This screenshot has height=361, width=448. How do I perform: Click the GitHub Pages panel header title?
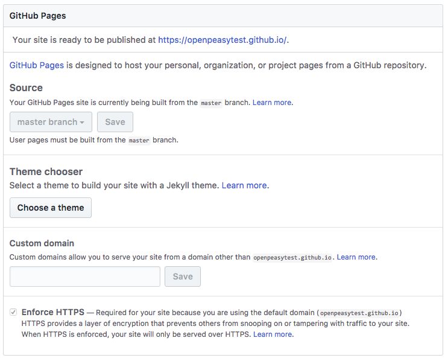[38, 16]
